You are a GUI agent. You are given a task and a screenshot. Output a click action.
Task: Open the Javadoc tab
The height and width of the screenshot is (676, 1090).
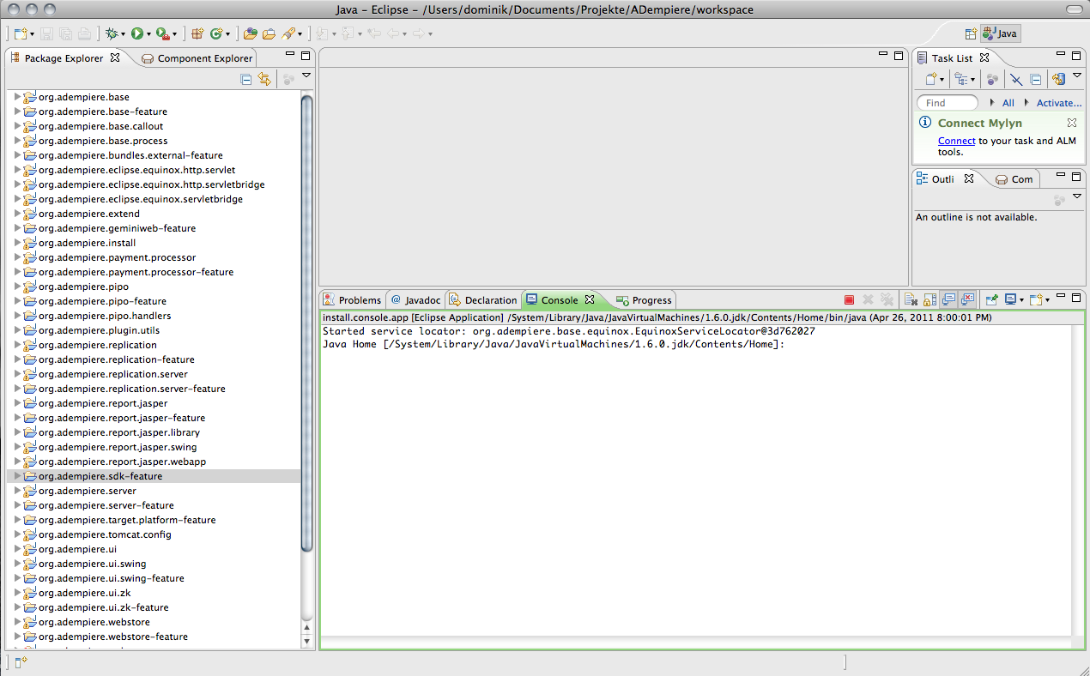pyautogui.click(x=415, y=300)
